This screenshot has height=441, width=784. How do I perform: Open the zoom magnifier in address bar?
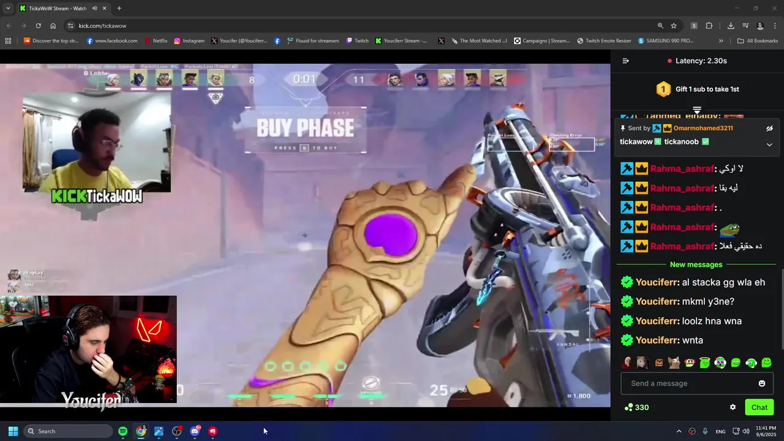click(x=660, y=26)
